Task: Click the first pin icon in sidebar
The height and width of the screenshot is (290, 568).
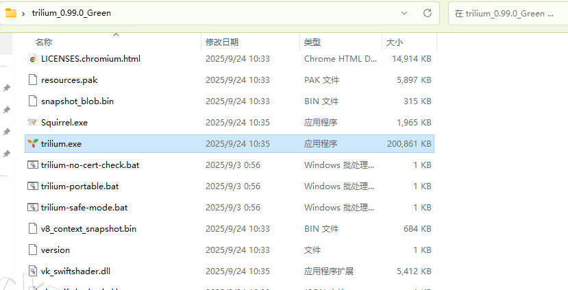Action: (7, 88)
